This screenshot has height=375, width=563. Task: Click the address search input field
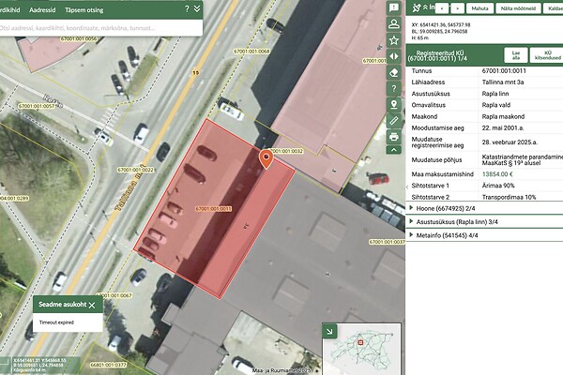pos(94,27)
